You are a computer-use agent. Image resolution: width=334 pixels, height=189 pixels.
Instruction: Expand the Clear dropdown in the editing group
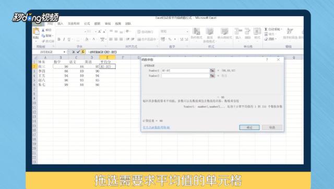[x=276, y=39]
